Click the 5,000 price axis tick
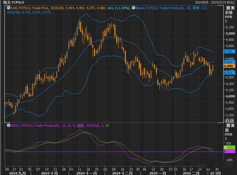Image resolution: width=237 pixels, height=175 pixels. click(230, 33)
